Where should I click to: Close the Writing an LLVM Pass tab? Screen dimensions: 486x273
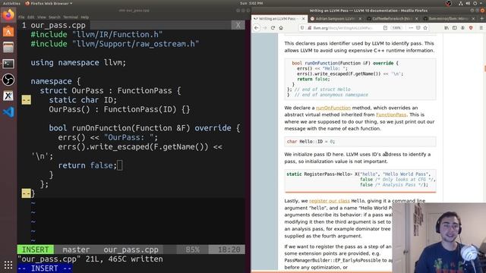click(x=303, y=19)
